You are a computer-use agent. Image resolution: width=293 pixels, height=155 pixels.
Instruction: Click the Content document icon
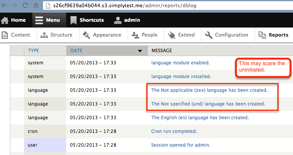pyautogui.click(x=5, y=35)
